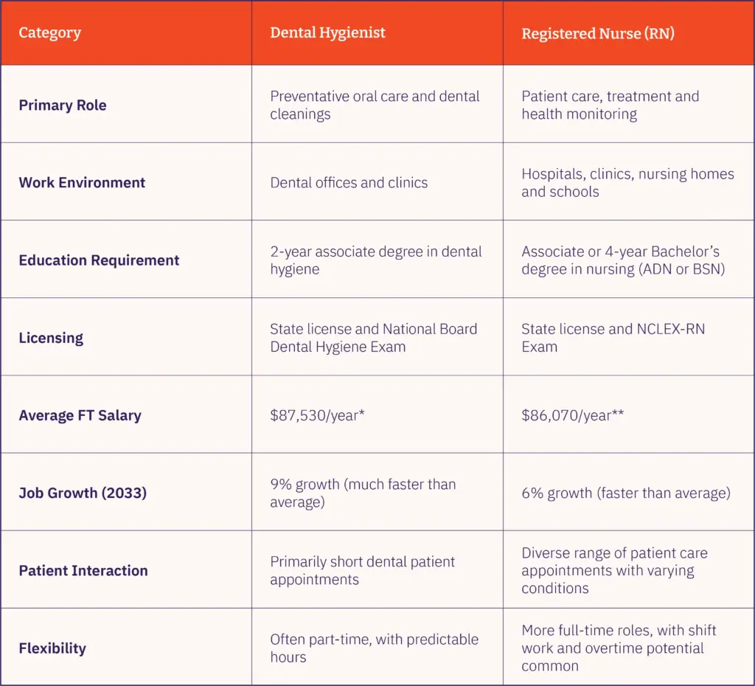This screenshot has height=686, width=755.
Task: Click the Work Environment row label
Action: coord(82,183)
